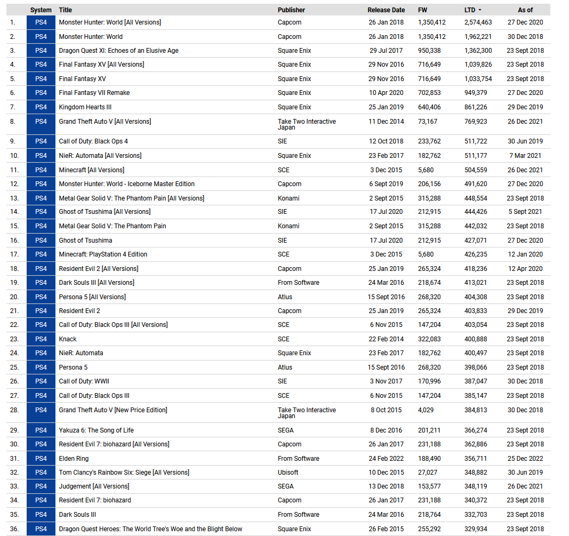Open Dragon Quest XI: Echoes of an Elusive Age
The height and width of the screenshot is (536, 569).
coord(119,51)
